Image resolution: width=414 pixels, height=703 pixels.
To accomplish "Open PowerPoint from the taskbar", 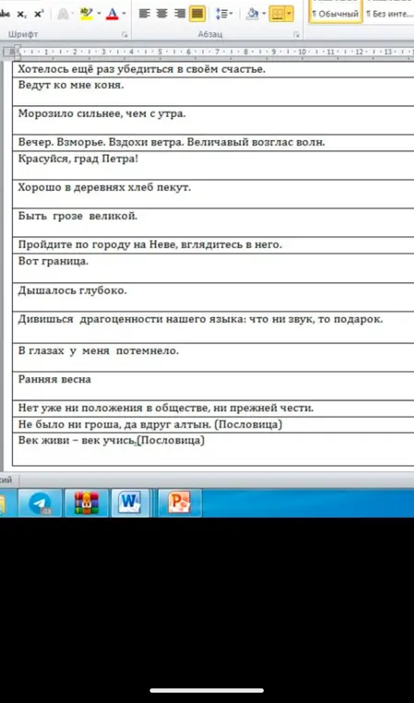I will point(179,503).
